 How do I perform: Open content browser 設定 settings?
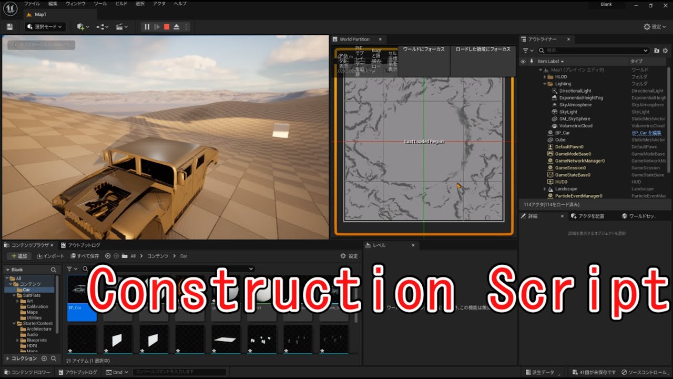coord(349,256)
